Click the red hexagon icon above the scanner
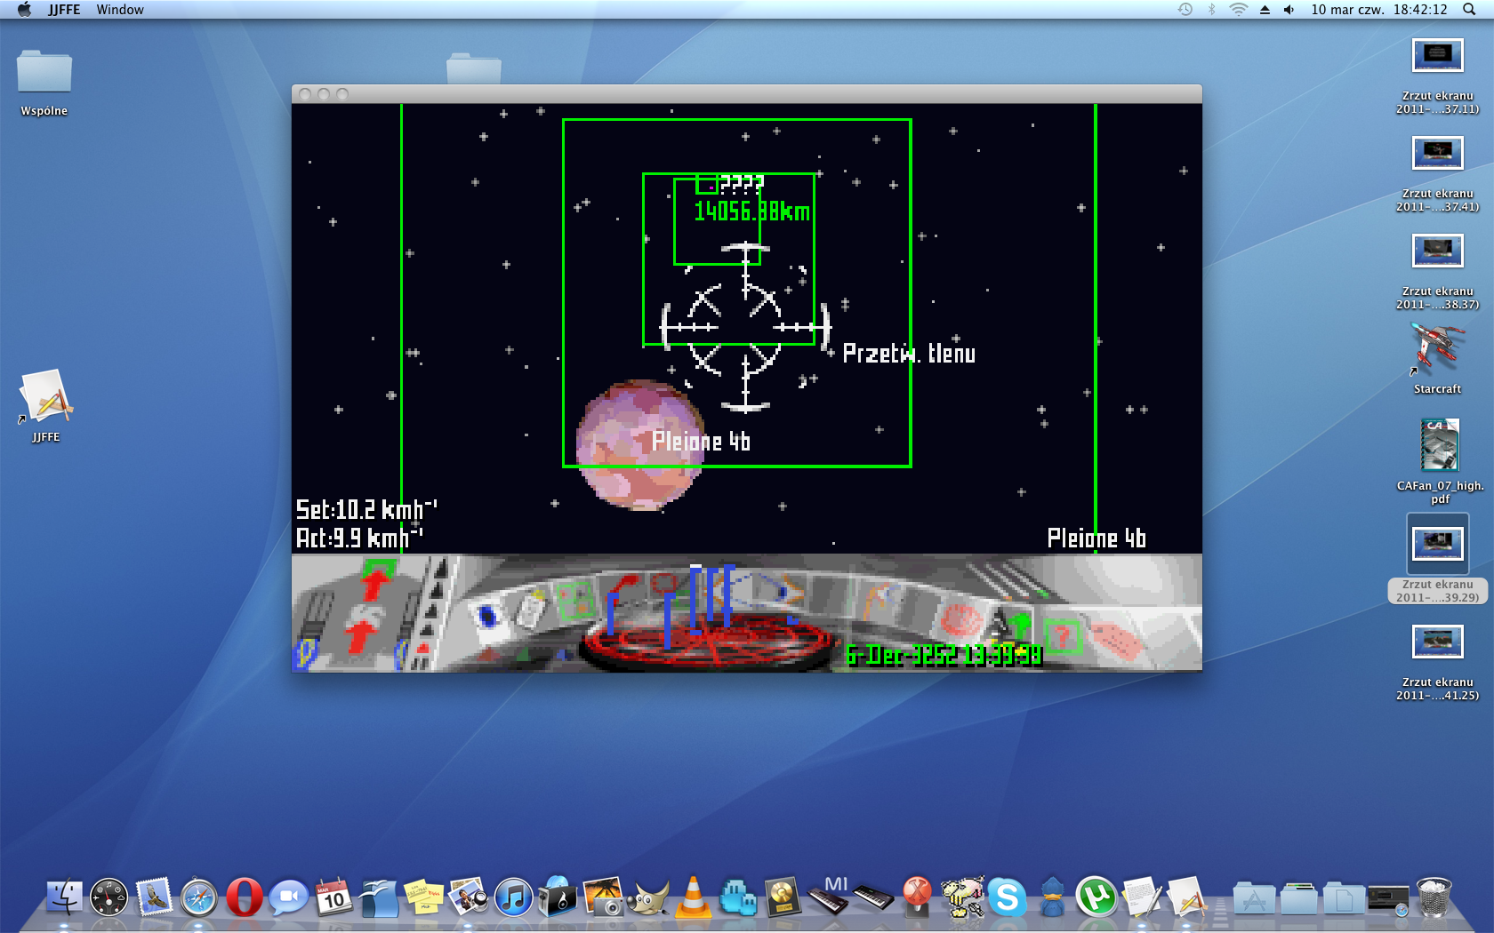Image resolution: width=1494 pixels, height=933 pixels. coord(663,584)
